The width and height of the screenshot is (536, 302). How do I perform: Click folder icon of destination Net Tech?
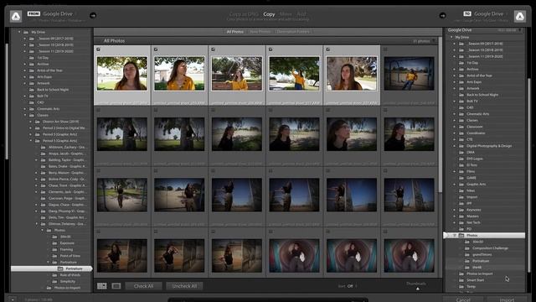[x=461, y=222]
